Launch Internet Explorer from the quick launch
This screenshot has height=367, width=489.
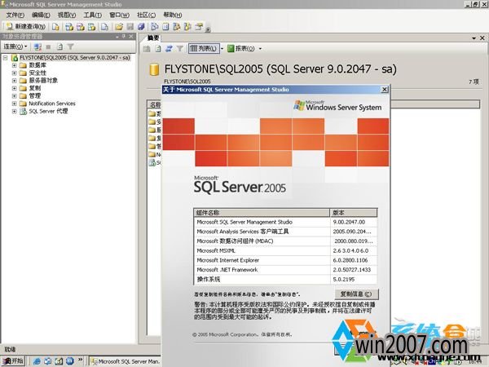(x=37, y=361)
